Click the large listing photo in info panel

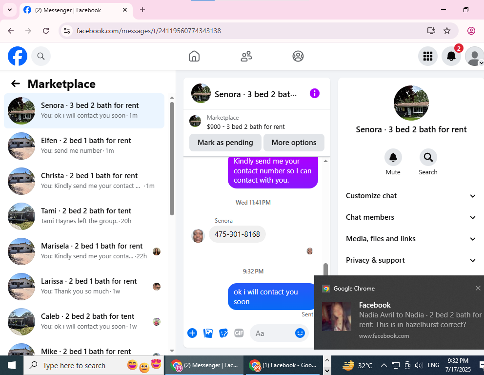411,103
